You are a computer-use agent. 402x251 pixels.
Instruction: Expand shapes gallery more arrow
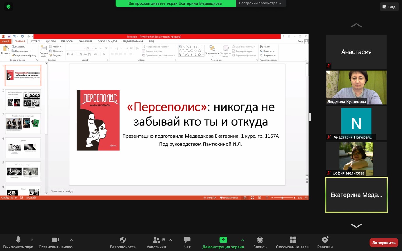pyautogui.click(x=203, y=54)
